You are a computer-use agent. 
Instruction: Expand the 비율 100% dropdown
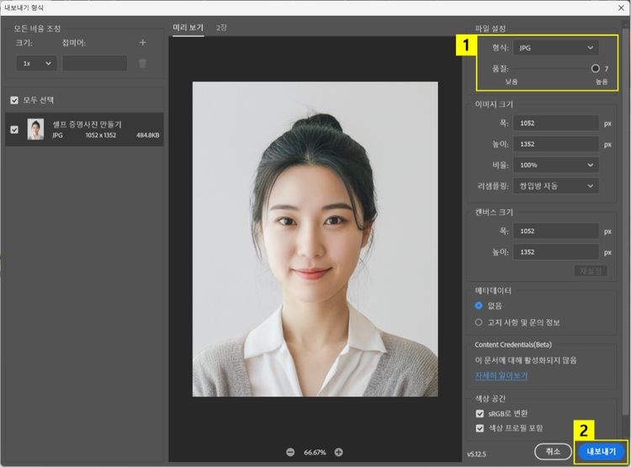tap(557, 165)
